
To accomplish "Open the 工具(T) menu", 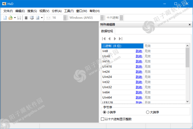I will coord(69,11).
